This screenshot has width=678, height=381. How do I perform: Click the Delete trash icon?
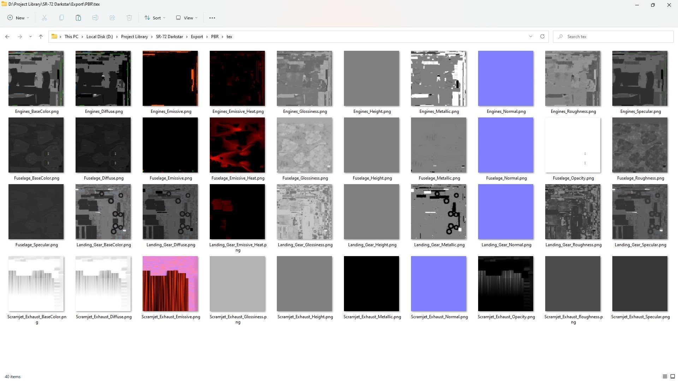click(129, 18)
